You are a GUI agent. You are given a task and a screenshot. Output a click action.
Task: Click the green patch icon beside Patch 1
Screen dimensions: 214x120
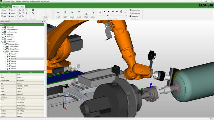9,54
